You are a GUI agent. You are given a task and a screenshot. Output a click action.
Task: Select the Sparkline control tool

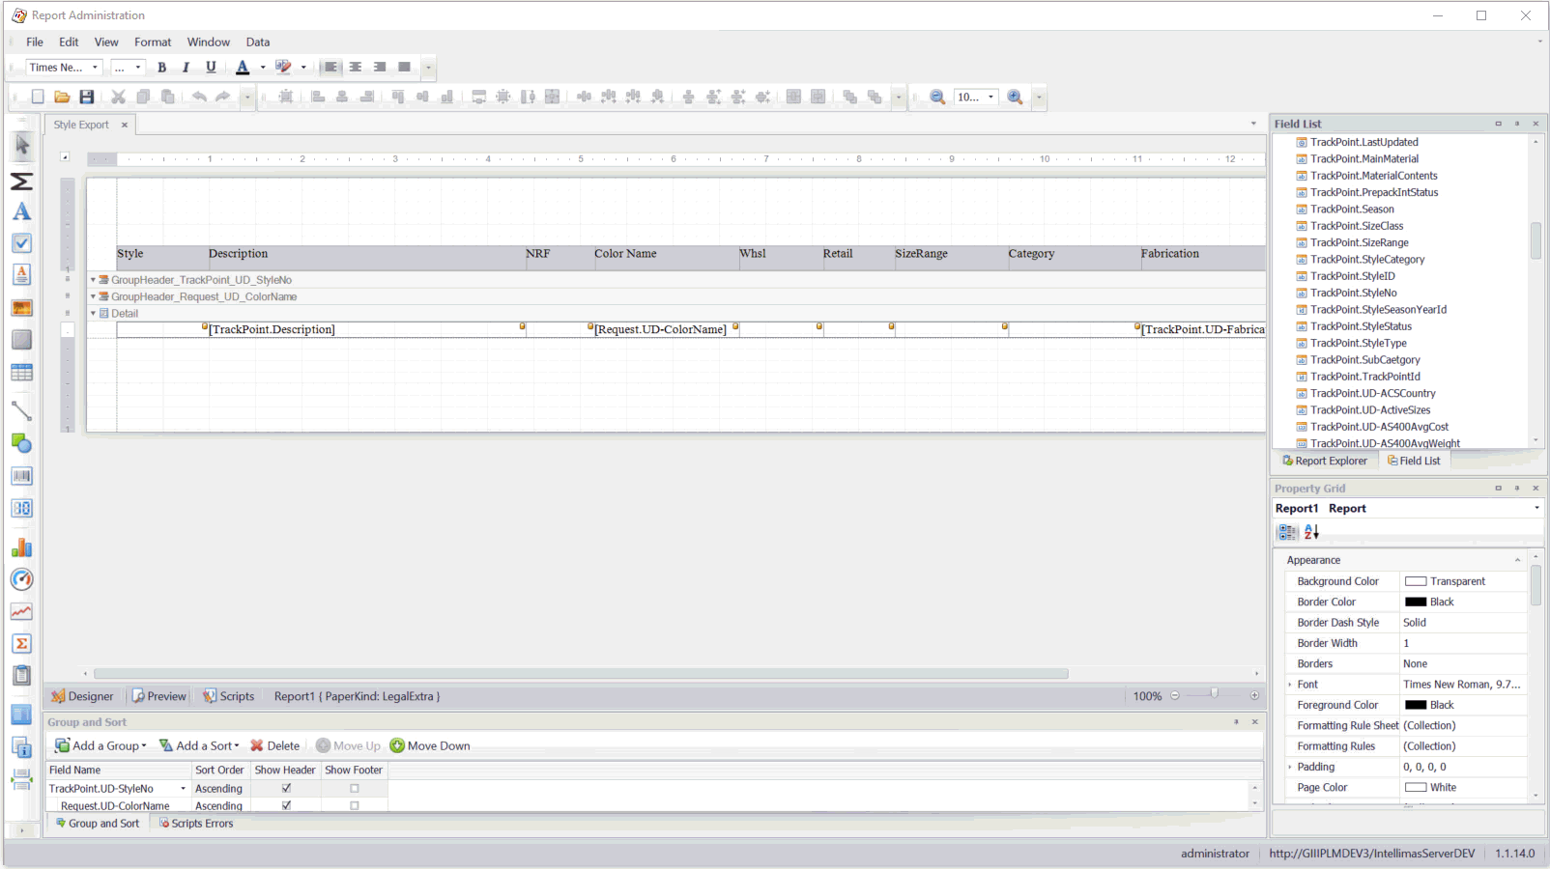pos(21,611)
